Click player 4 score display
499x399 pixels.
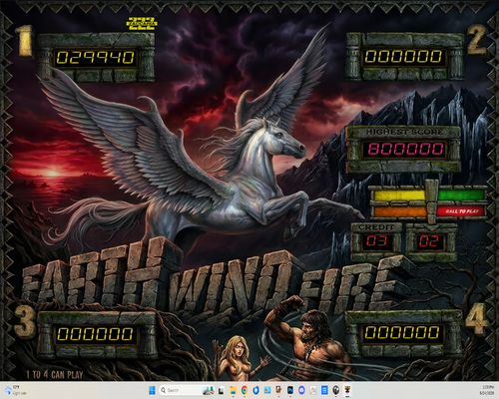point(402,332)
